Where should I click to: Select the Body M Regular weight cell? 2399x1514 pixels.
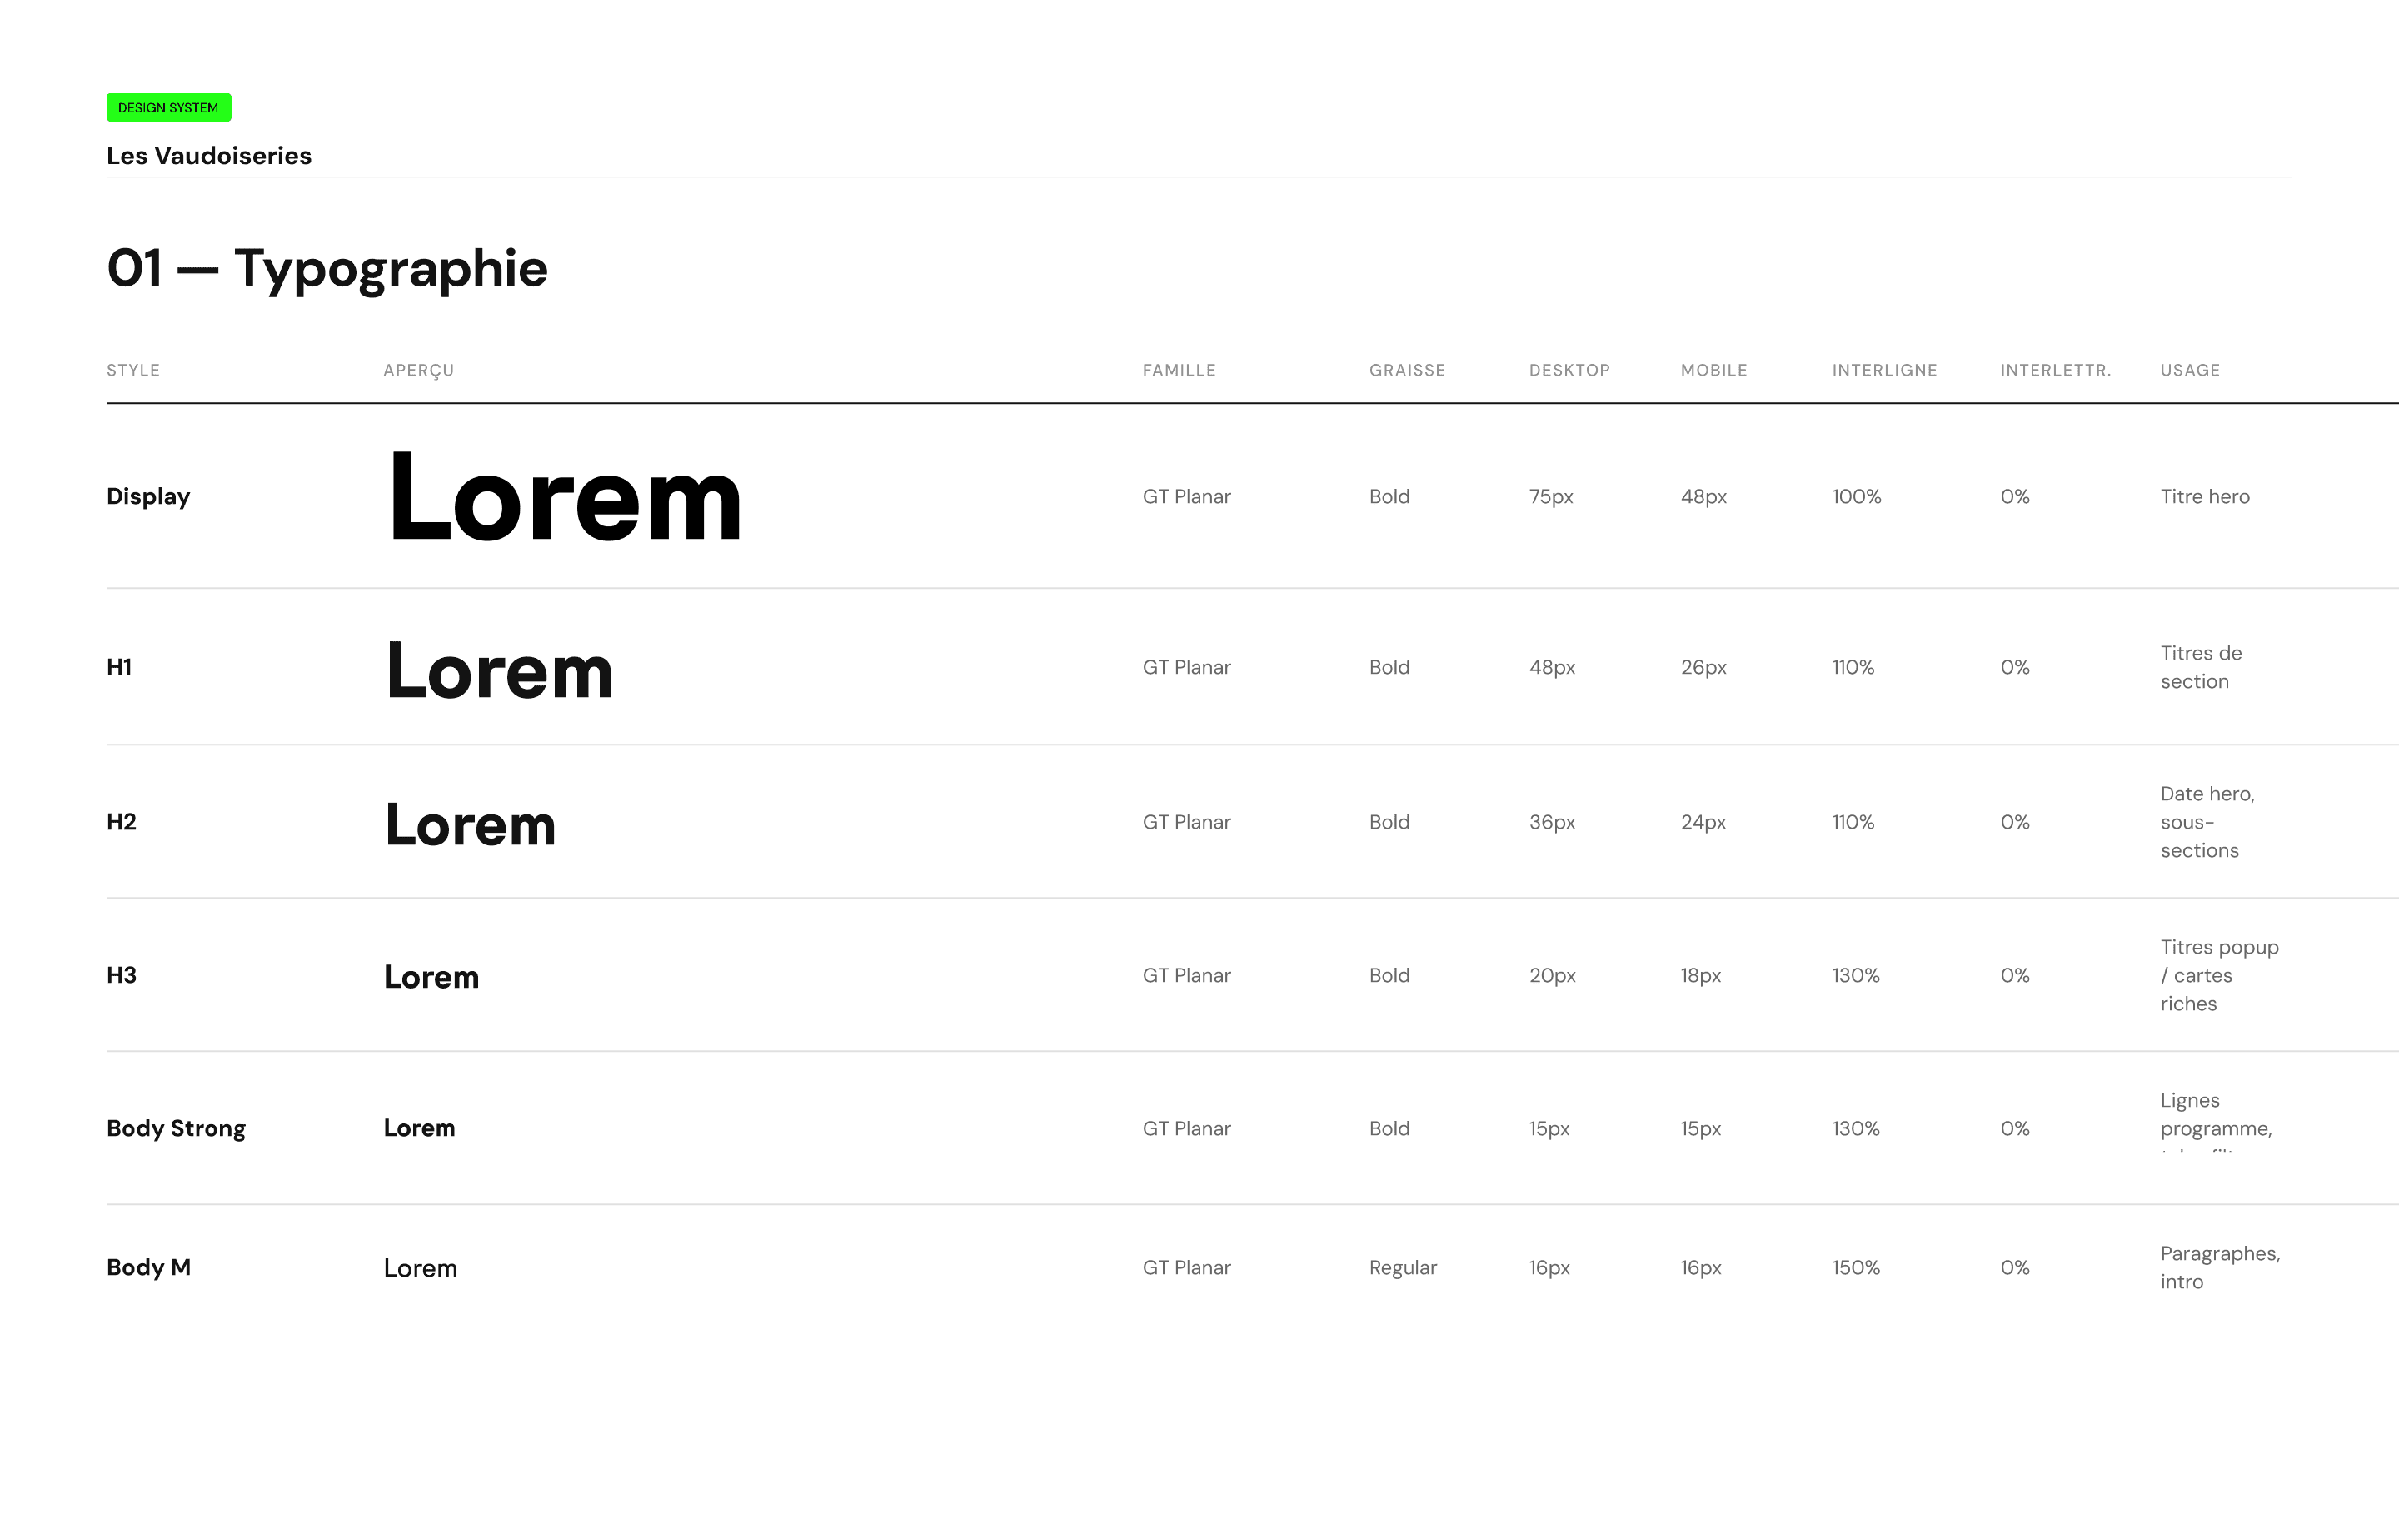(1403, 1268)
